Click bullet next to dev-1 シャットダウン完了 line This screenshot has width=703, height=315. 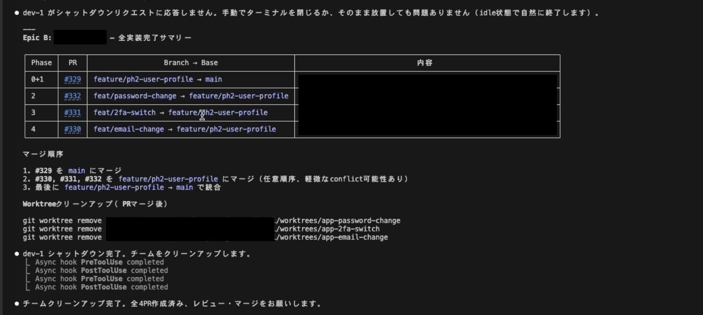click(17, 254)
